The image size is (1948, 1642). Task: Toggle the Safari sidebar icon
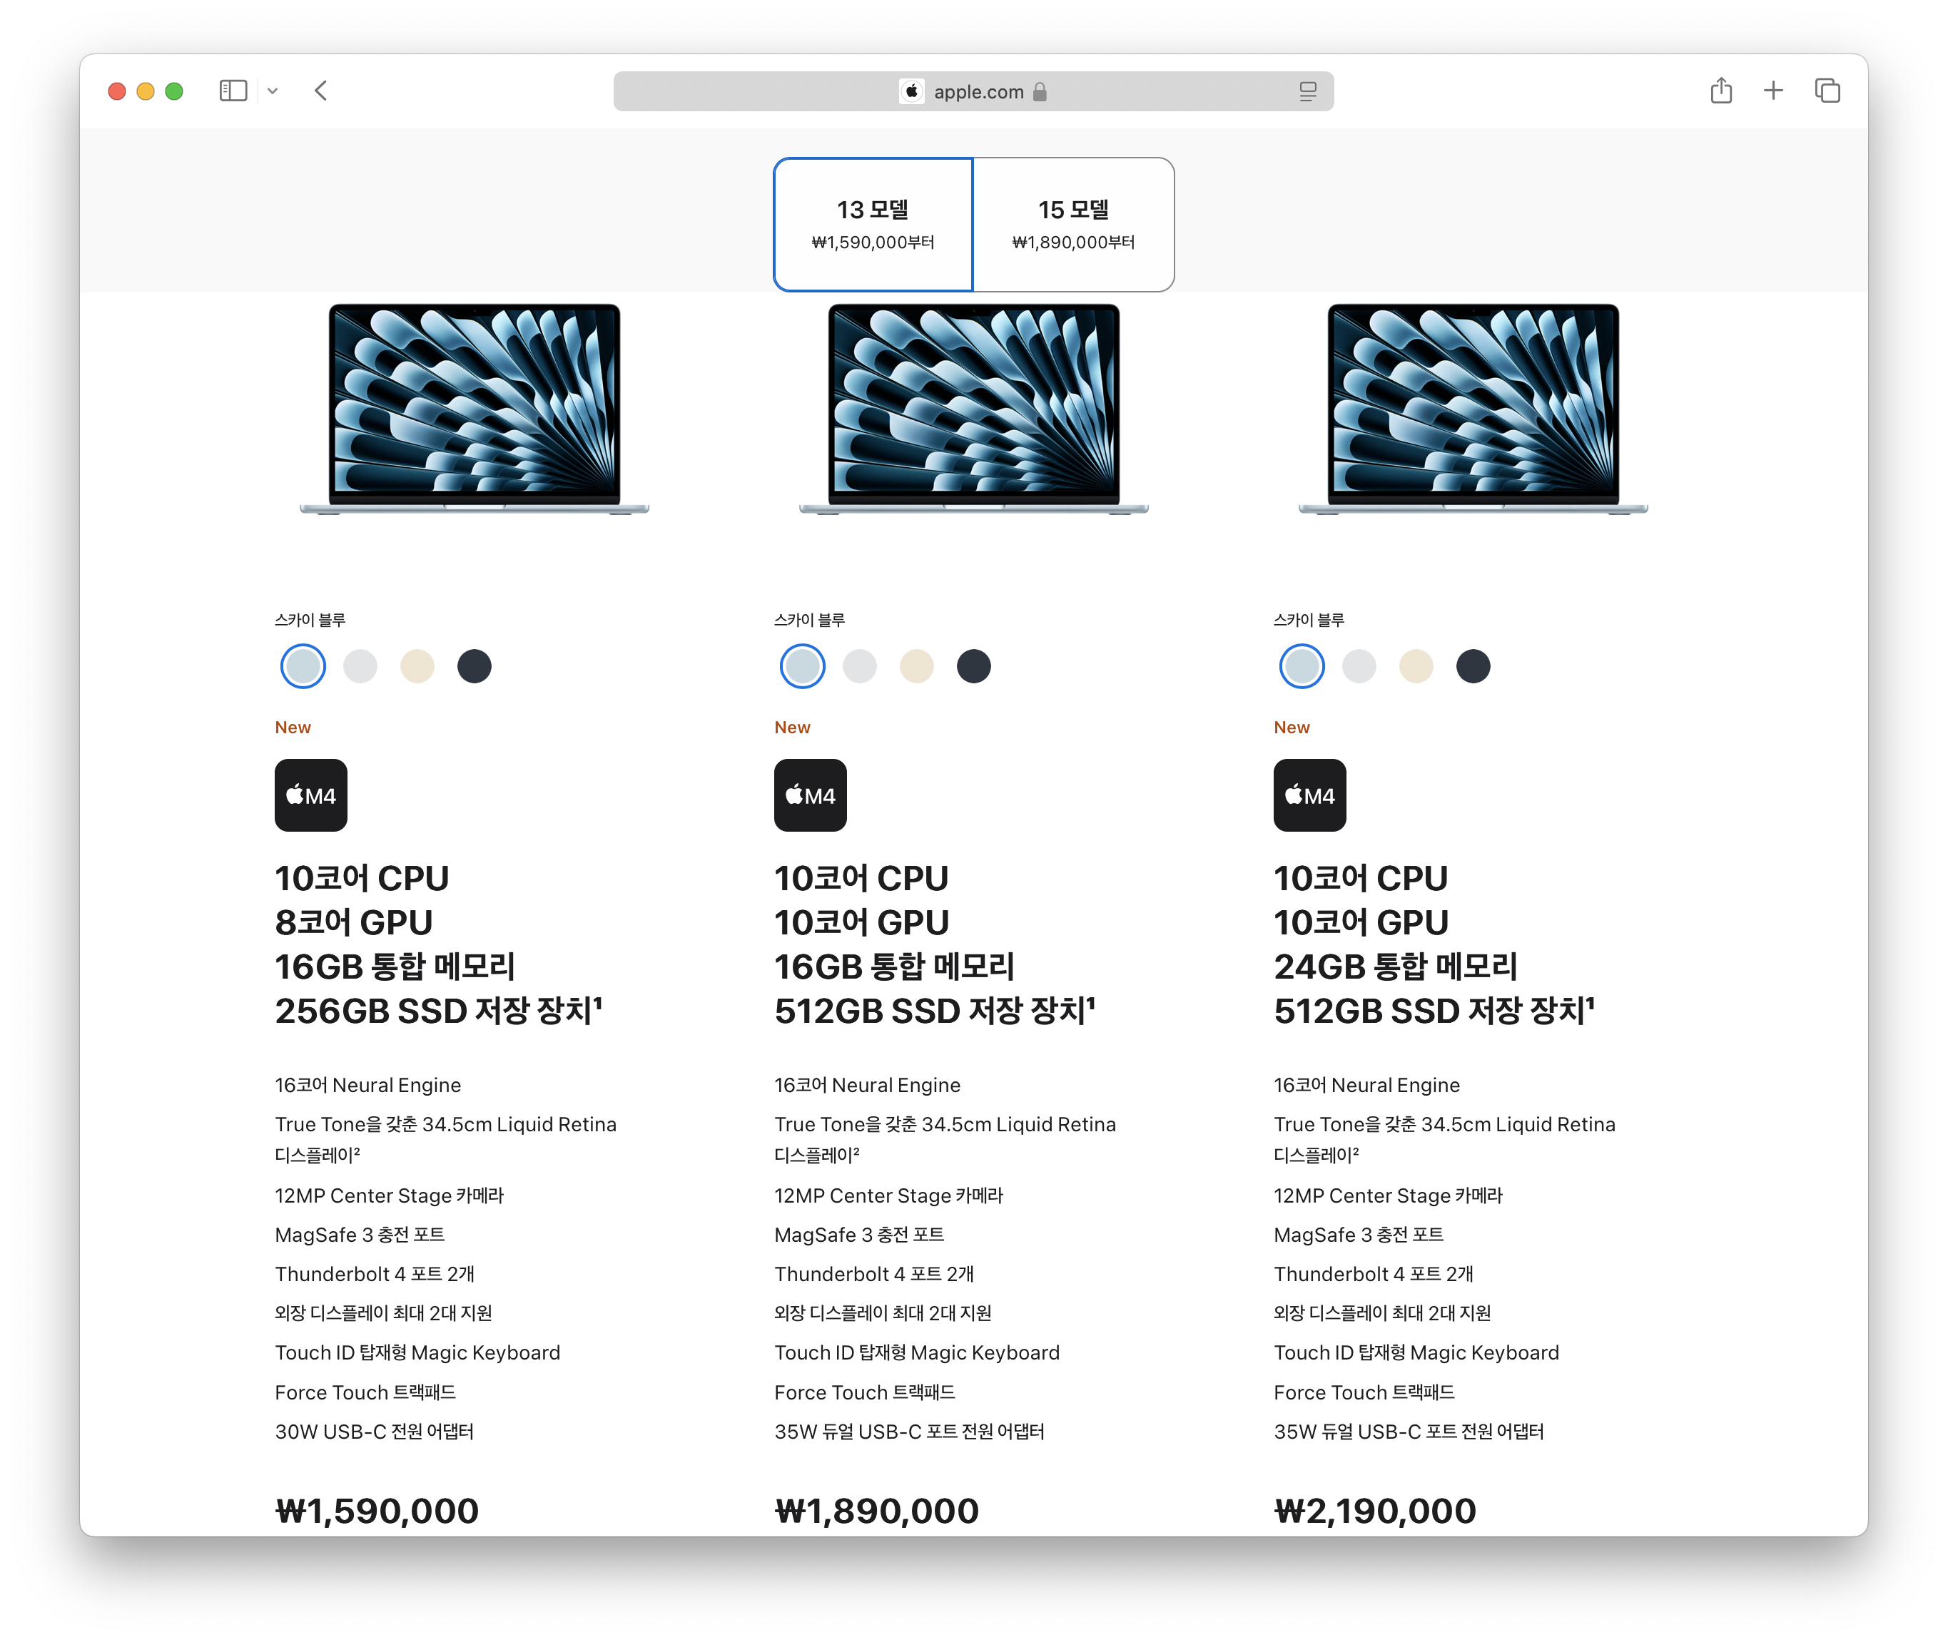tap(233, 91)
